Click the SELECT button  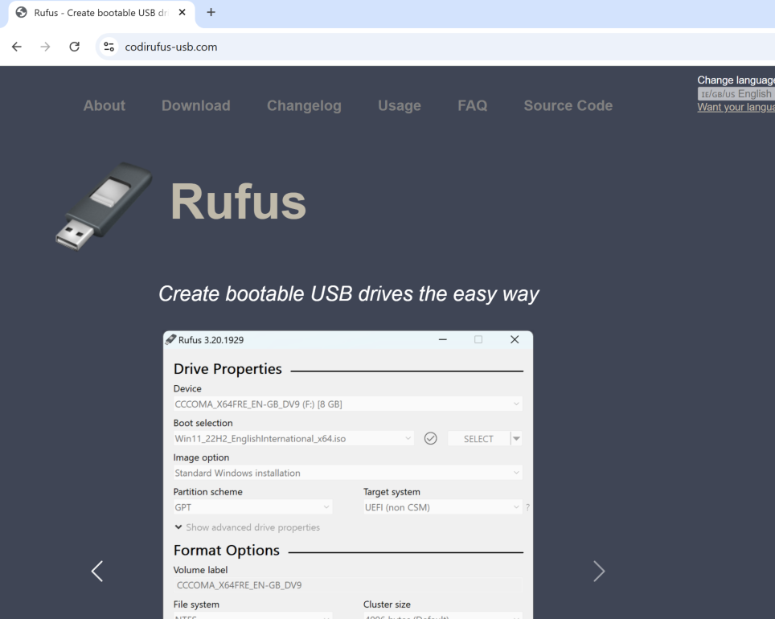tap(478, 438)
